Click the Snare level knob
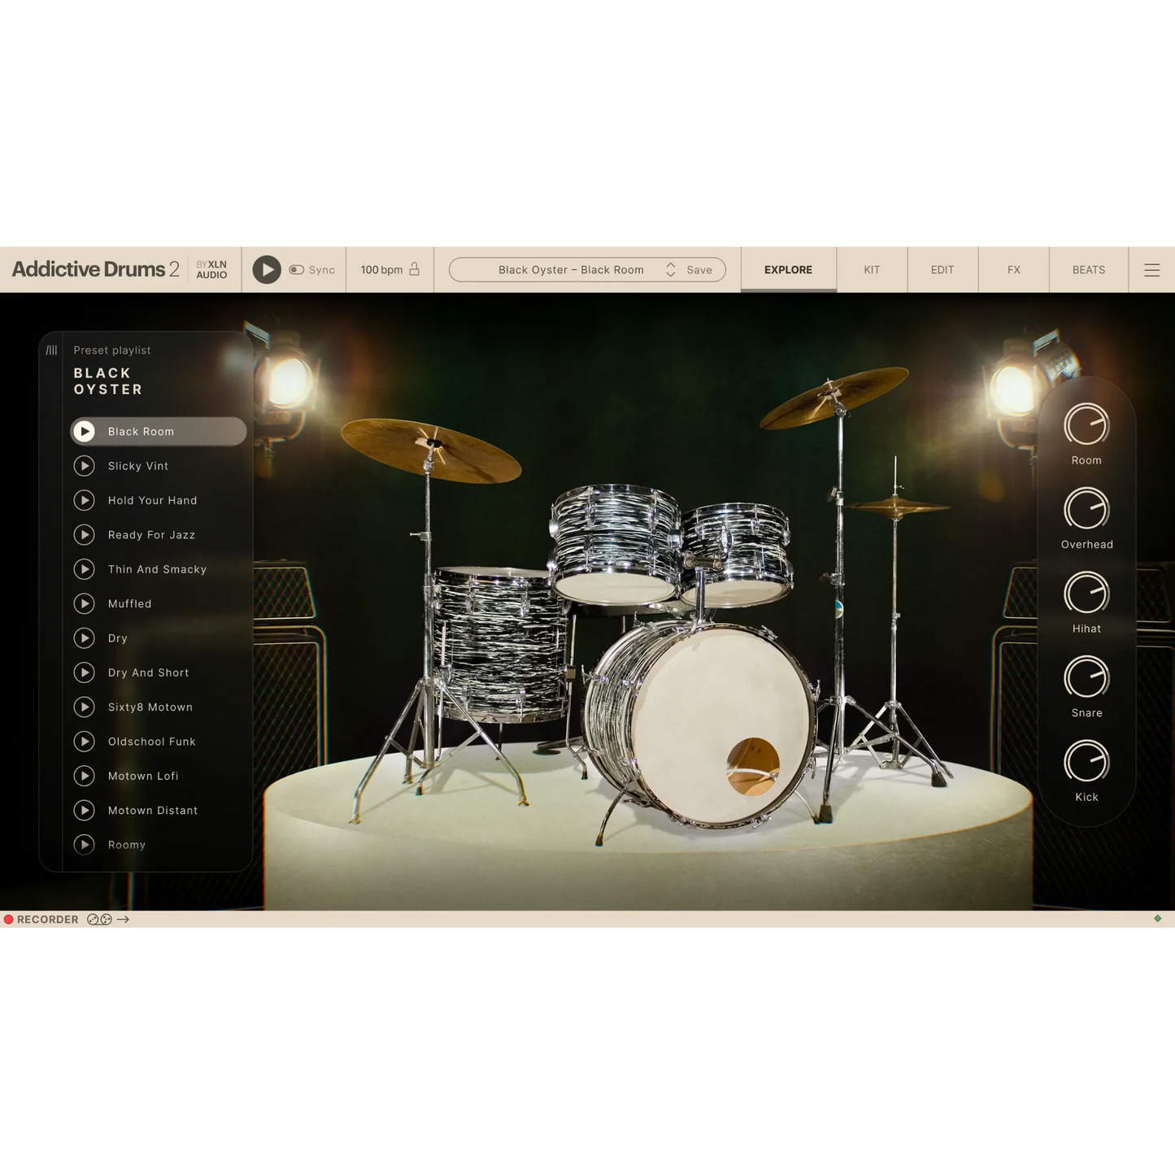 1086,677
